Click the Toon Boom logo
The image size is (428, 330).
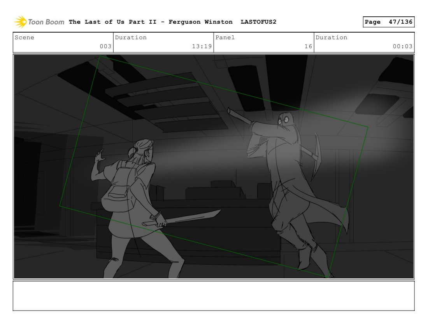(x=39, y=22)
